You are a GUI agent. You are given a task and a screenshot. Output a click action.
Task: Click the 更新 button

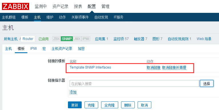75,105
